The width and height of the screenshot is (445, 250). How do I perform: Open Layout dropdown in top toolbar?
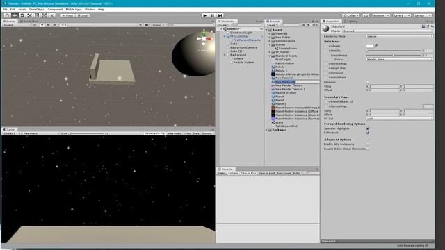422,15
